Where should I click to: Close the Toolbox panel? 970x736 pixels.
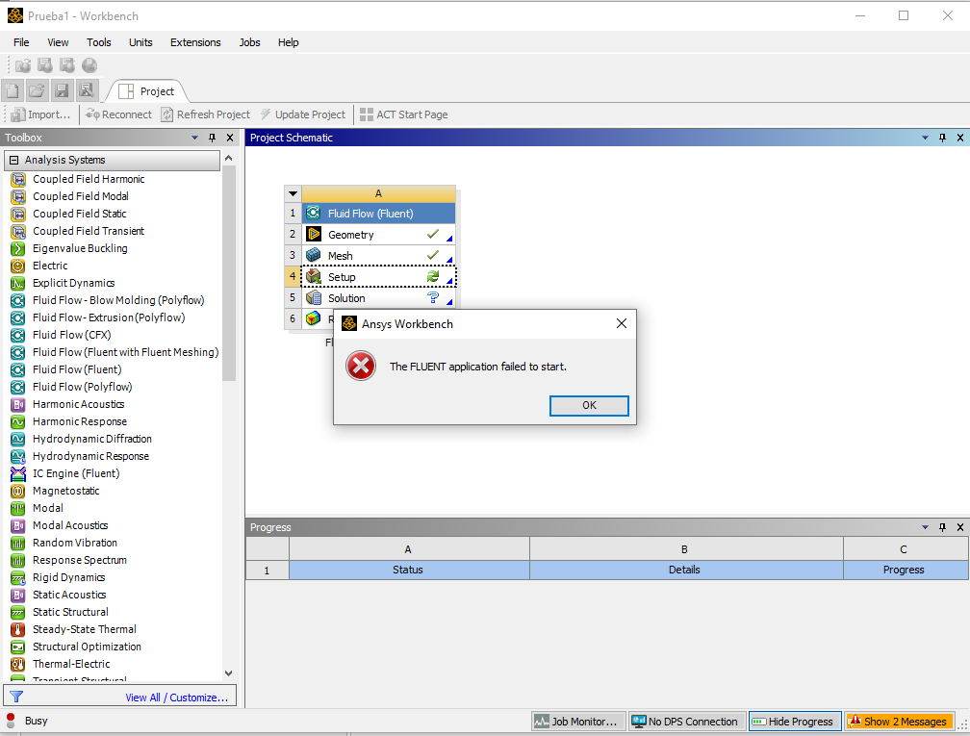tap(230, 138)
